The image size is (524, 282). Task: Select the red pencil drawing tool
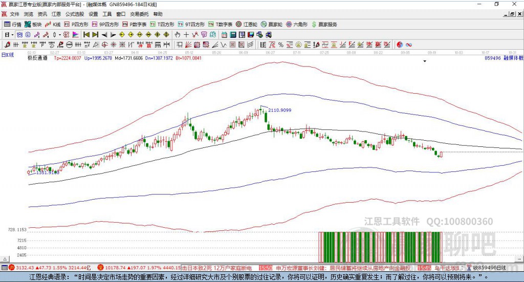point(7,45)
